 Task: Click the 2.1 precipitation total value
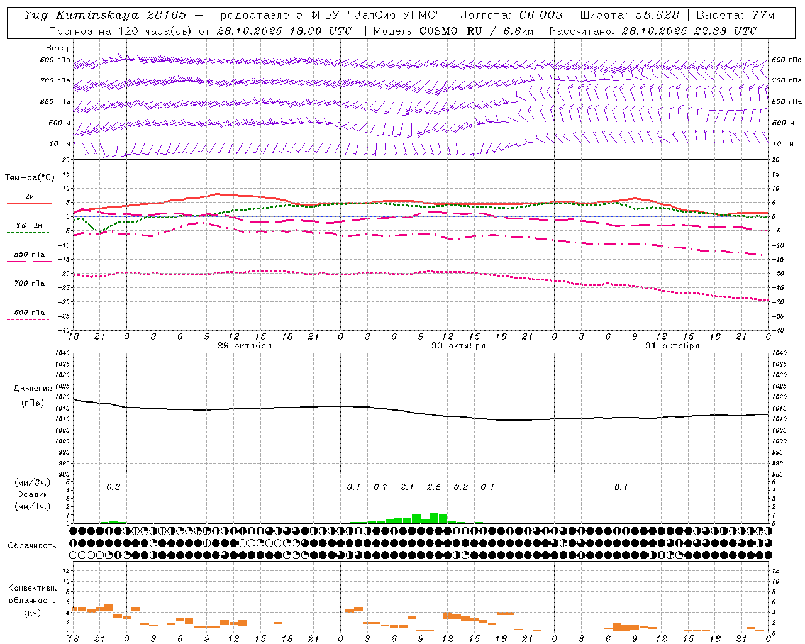tap(407, 487)
